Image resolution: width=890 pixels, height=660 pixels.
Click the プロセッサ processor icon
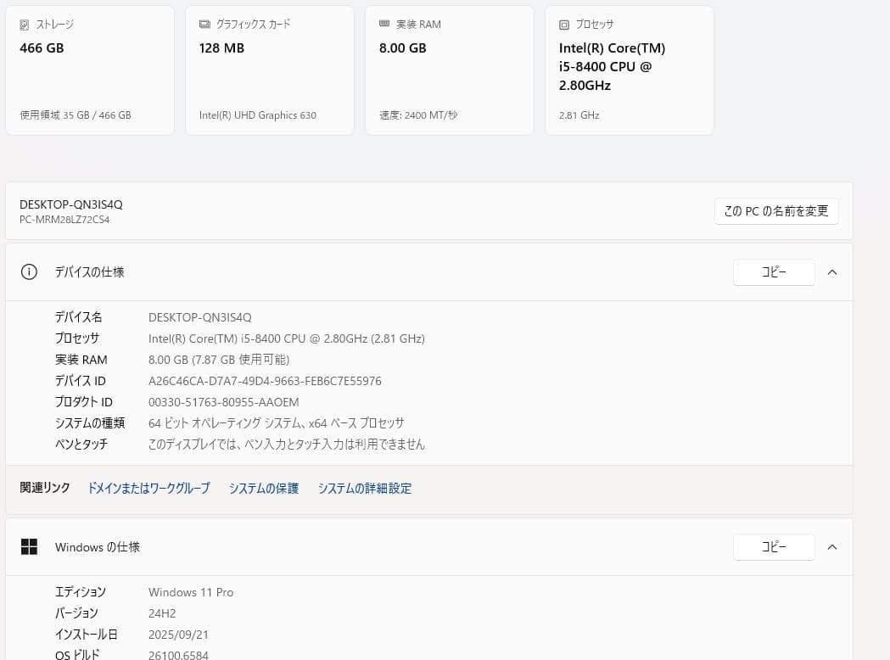[564, 25]
